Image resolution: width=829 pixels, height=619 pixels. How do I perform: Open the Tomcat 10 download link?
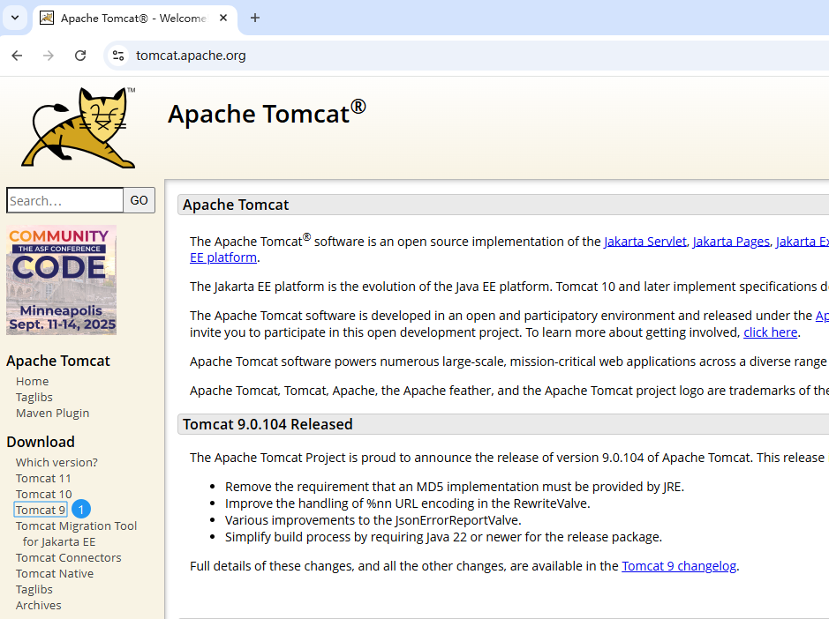(x=44, y=495)
